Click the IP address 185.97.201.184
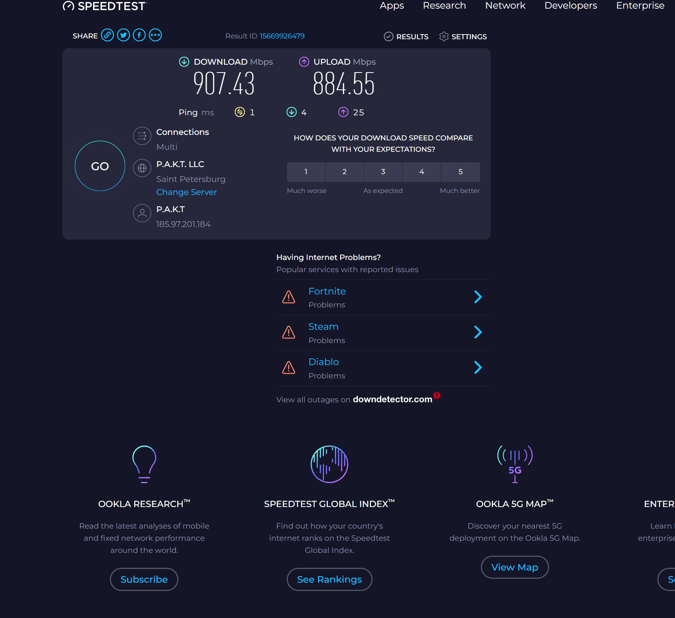Screen dimensions: 675x618 [x=183, y=224]
